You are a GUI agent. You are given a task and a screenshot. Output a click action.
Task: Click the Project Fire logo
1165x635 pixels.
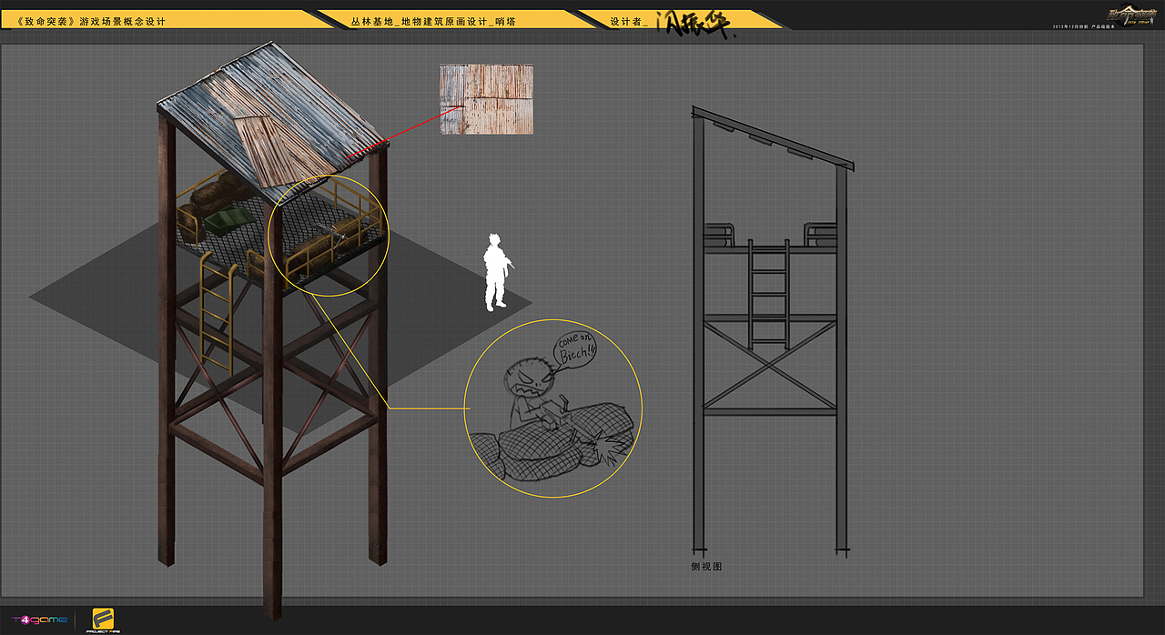coord(103,620)
